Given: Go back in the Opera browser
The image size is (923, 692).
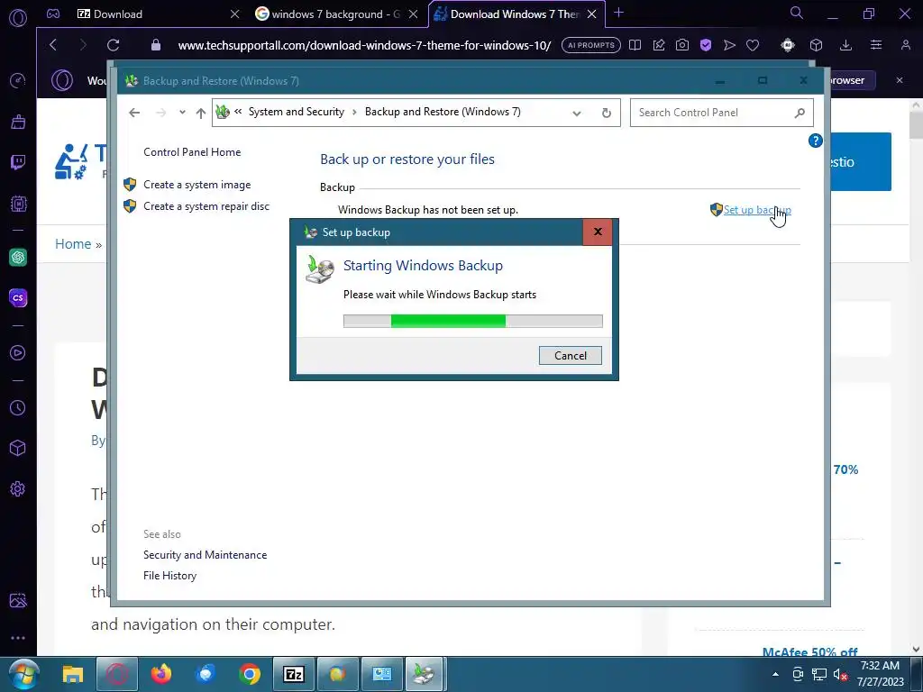Looking at the screenshot, I should click(53, 45).
